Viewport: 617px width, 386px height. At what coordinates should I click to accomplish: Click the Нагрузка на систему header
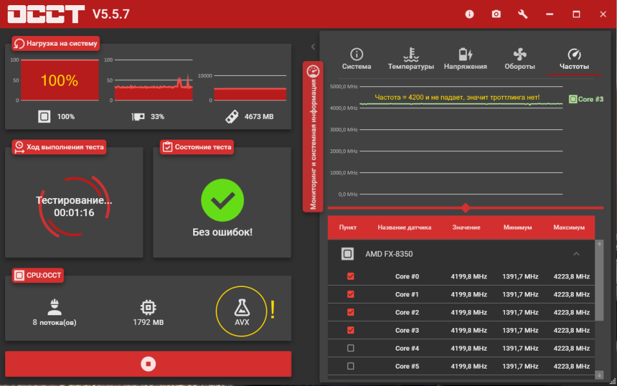click(x=56, y=43)
